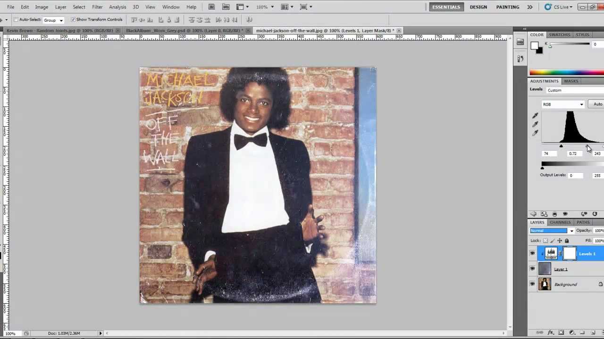Lock position move icon

560,241
